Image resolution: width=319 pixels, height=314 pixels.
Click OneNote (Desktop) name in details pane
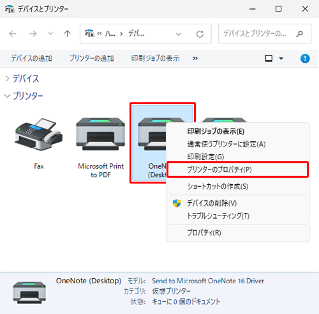(x=89, y=281)
